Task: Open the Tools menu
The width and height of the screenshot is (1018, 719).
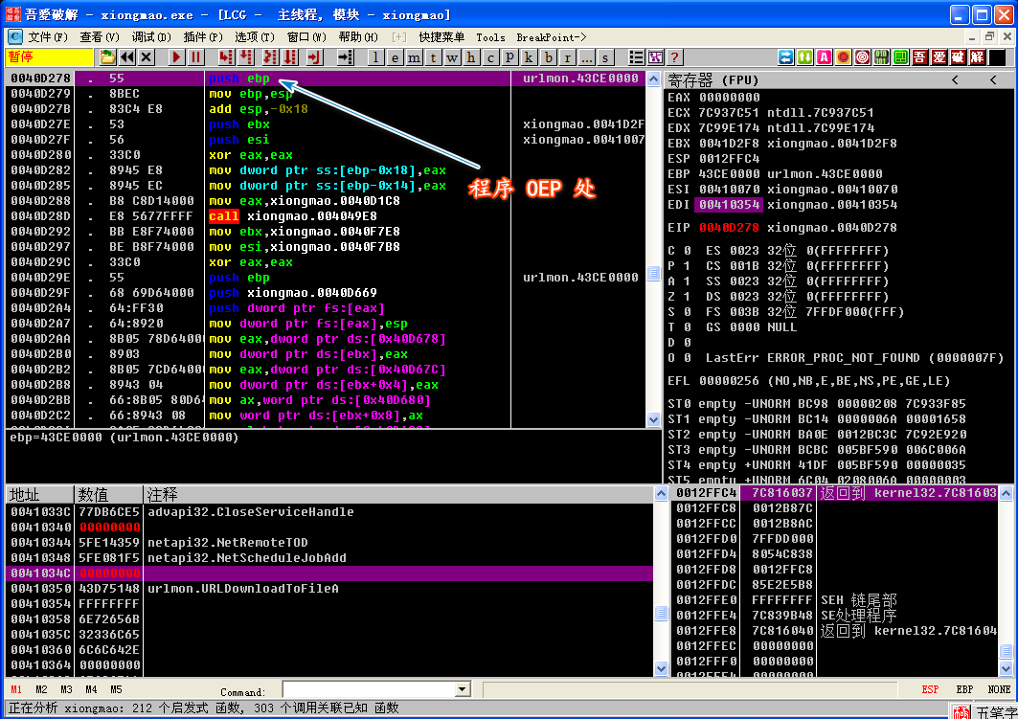Action: click(x=491, y=37)
